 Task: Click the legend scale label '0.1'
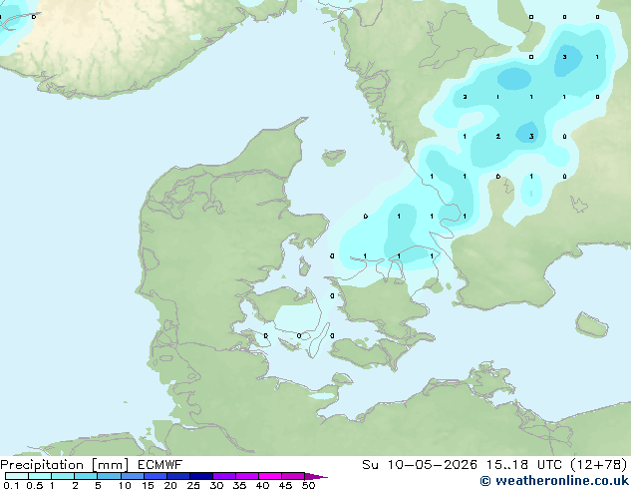point(11,485)
